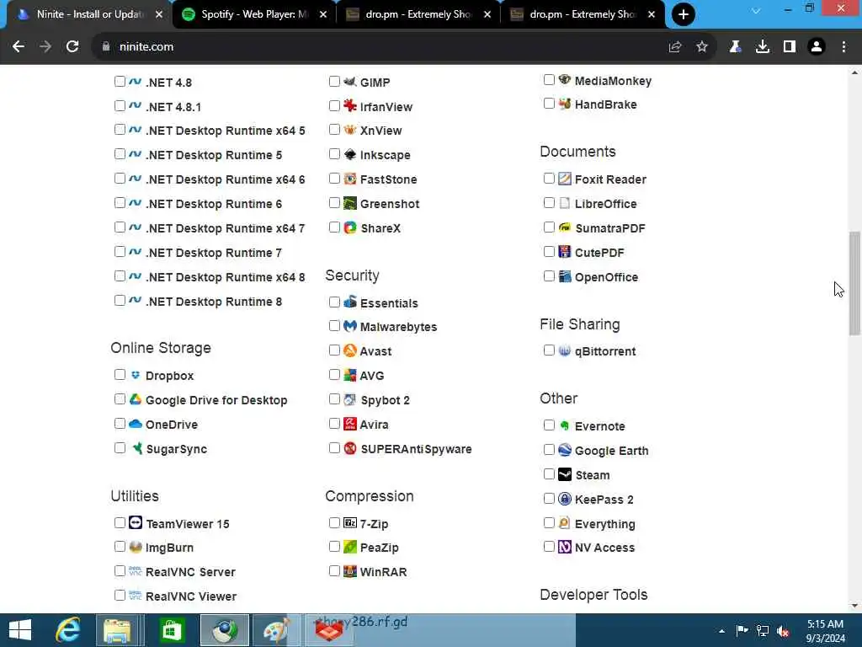The width and height of the screenshot is (862, 647).
Task: Click the qBittorrent icon
Action: tap(565, 350)
